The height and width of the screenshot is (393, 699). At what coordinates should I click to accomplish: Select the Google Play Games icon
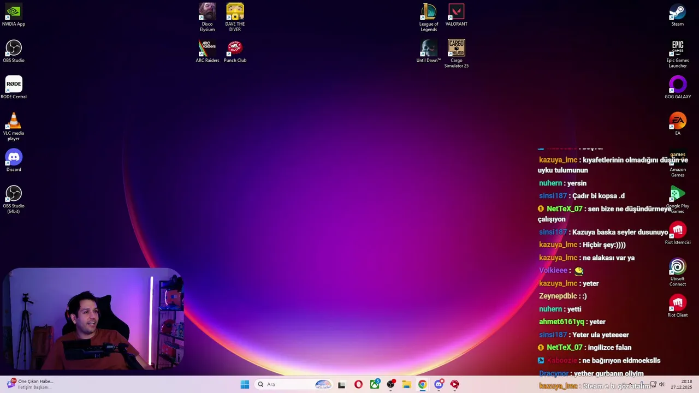coord(678,199)
